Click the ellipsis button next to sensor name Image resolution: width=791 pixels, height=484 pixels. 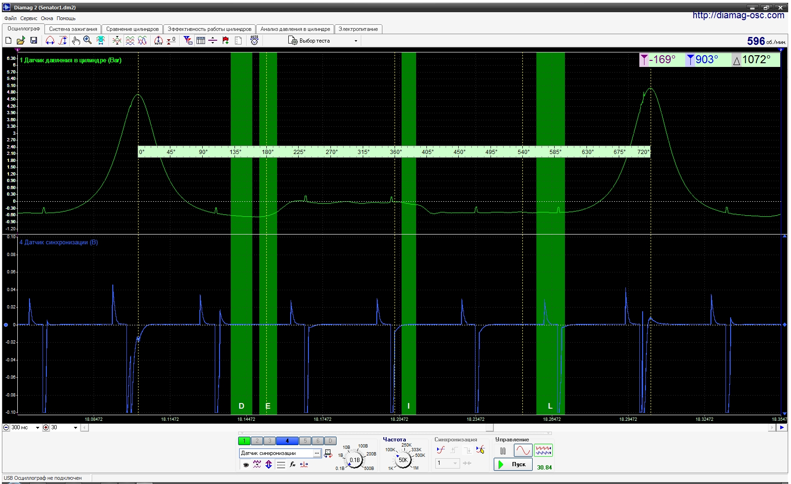317,453
